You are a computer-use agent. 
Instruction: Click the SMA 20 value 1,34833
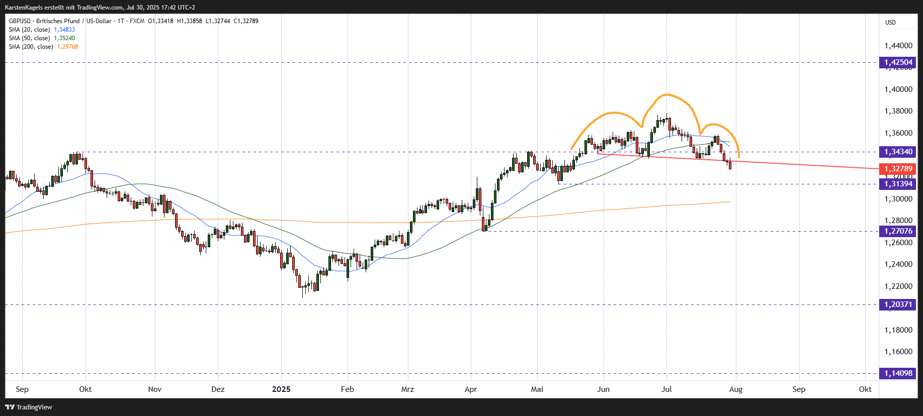[64, 30]
